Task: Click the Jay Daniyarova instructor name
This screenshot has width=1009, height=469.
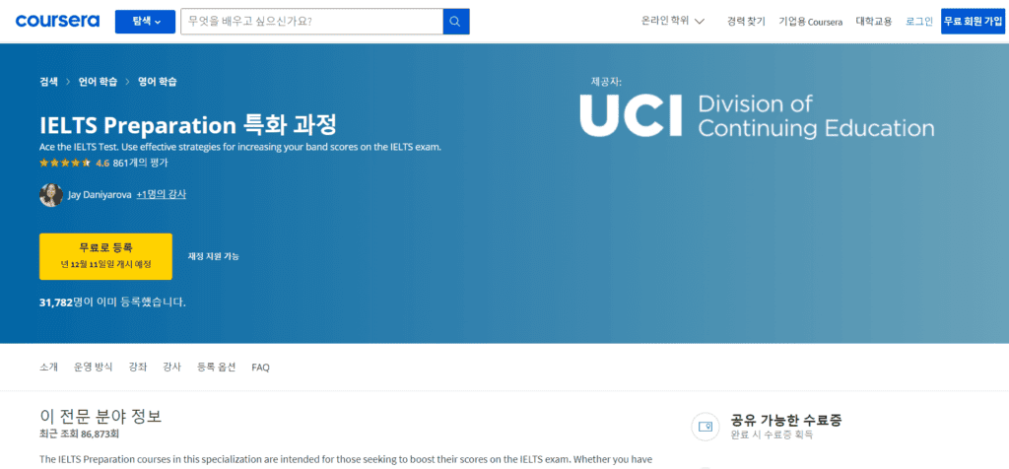Action: (x=100, y=194)
